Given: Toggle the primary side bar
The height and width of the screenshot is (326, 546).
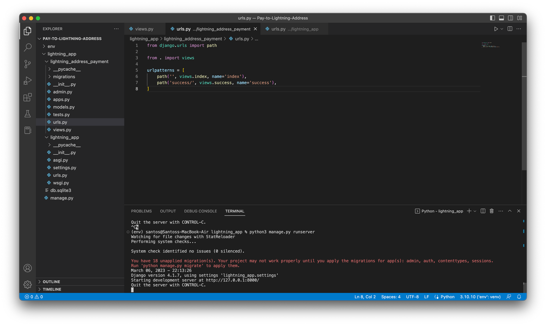Looking at the screenshot, I should click(x=492, y=18).
